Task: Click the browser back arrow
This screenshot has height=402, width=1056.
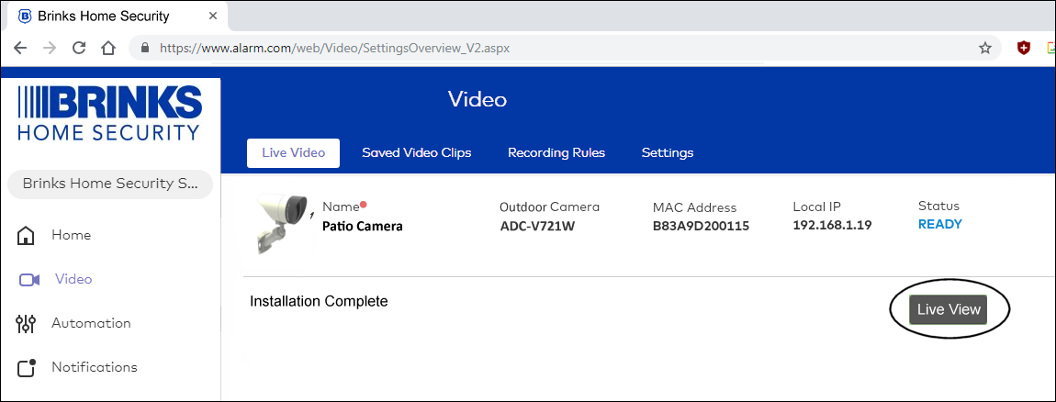Action: 20,49
